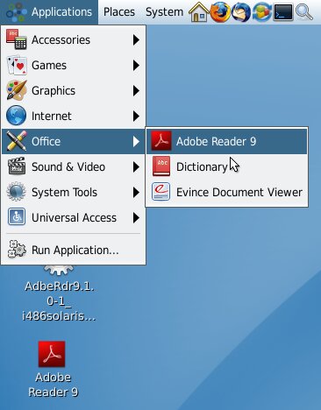Open the Universal Access menu entry

coord(73,217)
